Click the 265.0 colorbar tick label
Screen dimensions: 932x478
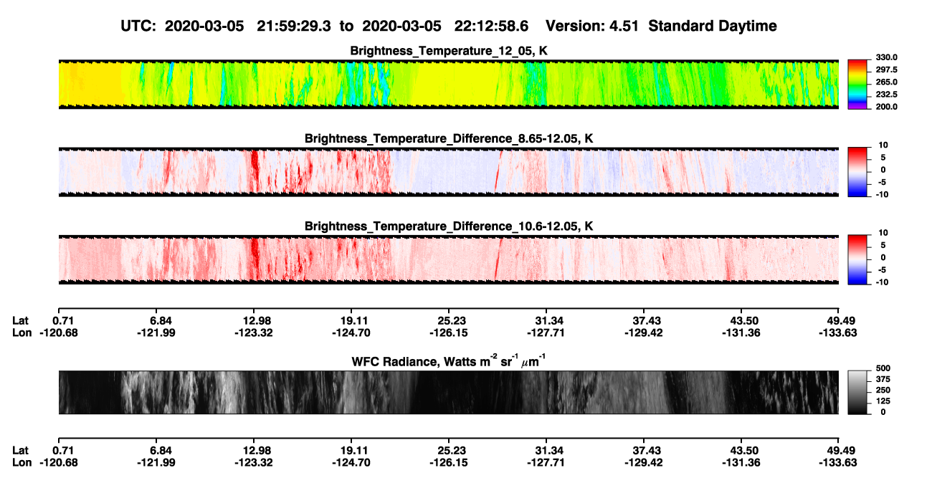click(886, 82)
